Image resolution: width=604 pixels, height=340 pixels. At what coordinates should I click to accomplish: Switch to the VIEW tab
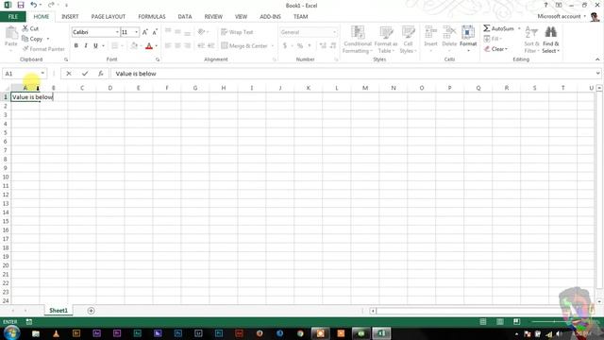[x=242, y=17]
